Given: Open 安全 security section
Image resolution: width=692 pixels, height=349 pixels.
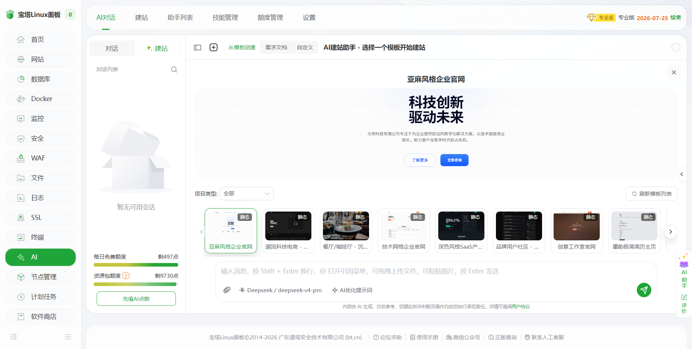Looking at the screenshot, I should pyautogui.click(x=40, y=139).
